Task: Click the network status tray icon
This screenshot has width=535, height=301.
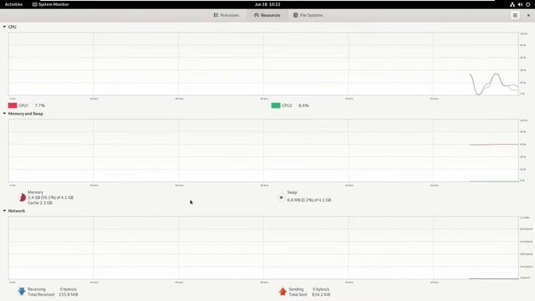Action: (x=512, y=4)
